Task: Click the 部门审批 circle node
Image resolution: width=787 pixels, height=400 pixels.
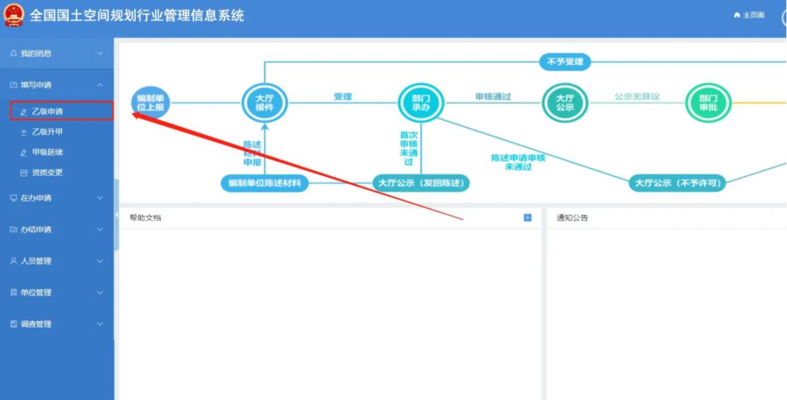Action: click(x=708, y=103)
